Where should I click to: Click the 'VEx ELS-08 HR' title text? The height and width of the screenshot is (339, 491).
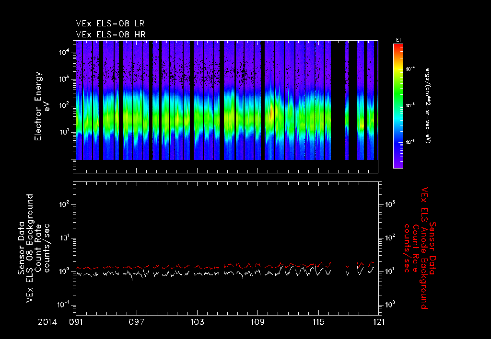[111, 34]
